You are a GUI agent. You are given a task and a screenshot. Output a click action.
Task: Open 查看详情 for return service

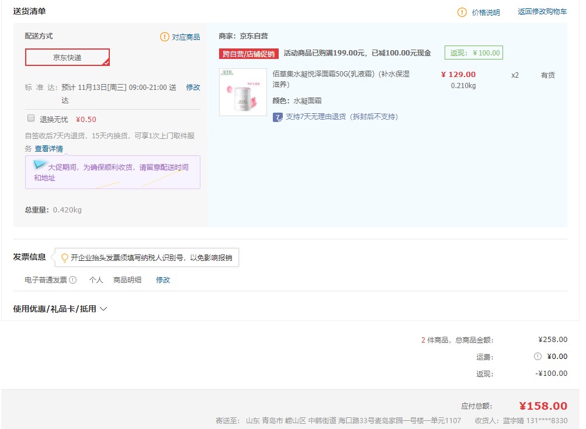pos(48,149)
